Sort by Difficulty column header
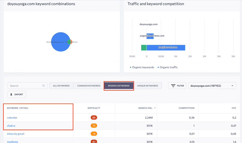242x143 pixels. (x=94, y=108)
